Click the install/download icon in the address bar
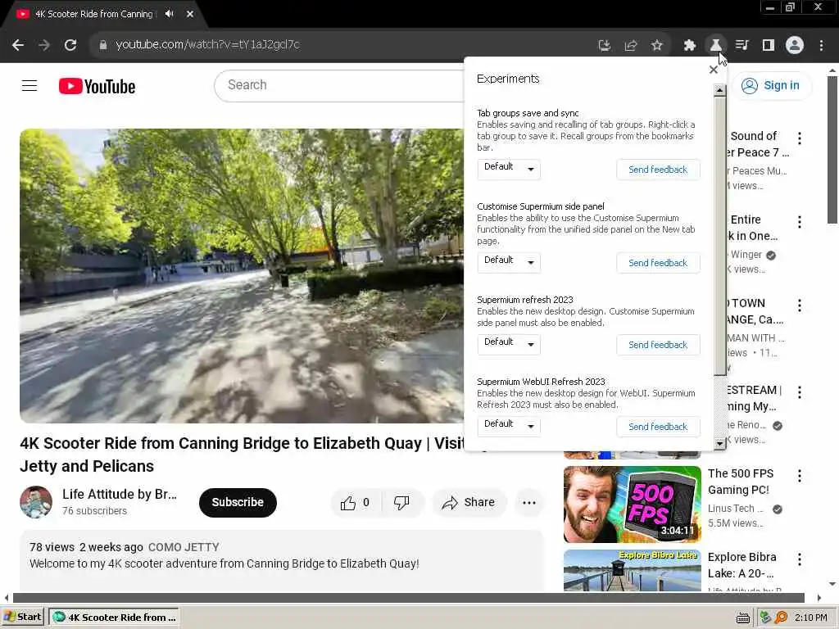Screen dimensions: 839x629 [x=604, y=46]
